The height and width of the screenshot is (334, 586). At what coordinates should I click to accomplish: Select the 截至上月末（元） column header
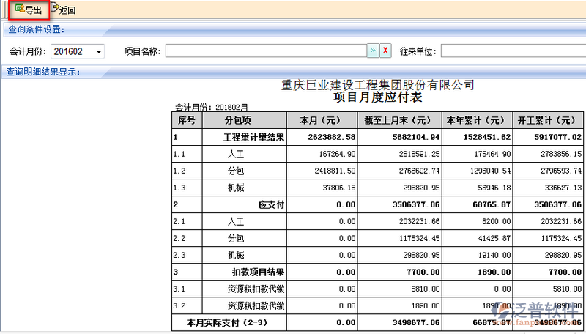[401, 120]
